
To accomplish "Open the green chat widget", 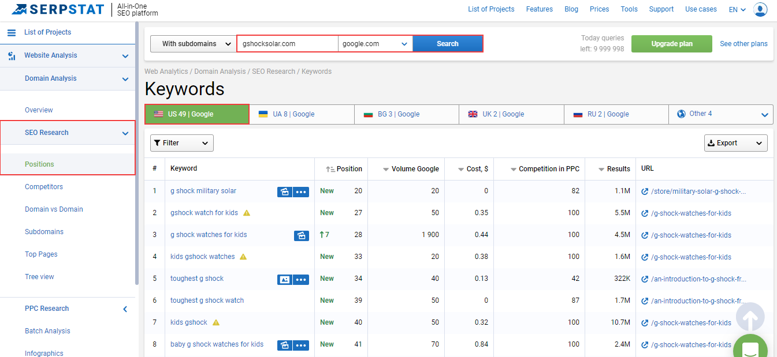I will pyautogui.click(x=750, y=347).
